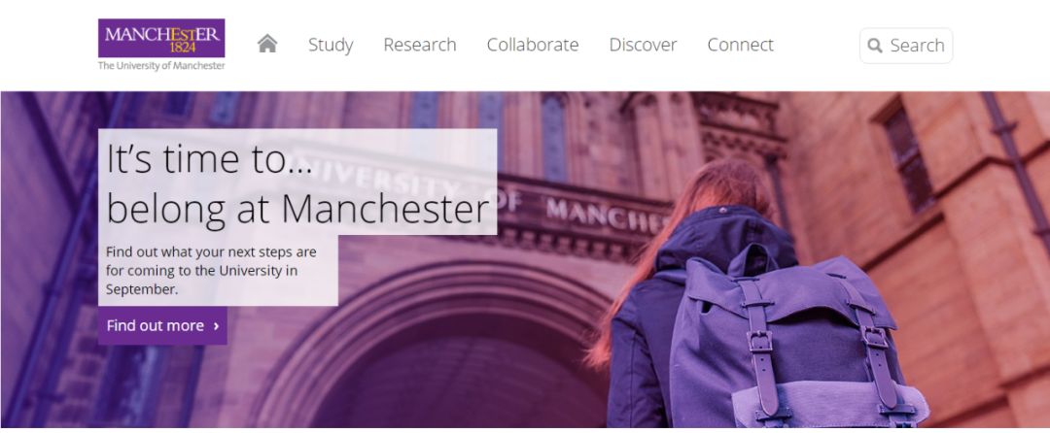Viewport: 1050px width, 433px height.
Task: Open the Collaborate menu
Action: [x=533, y=45]
